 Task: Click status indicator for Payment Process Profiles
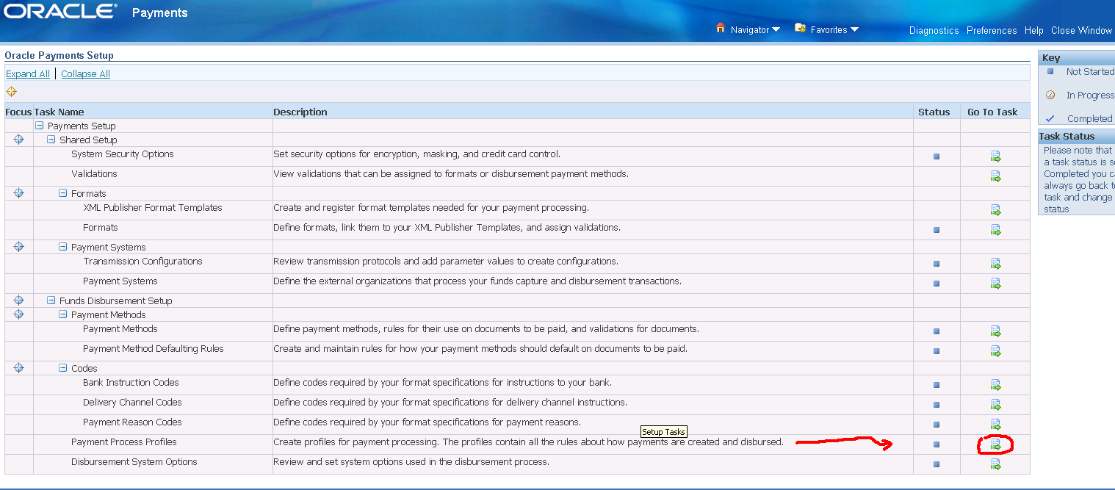[x=937, y=444]
